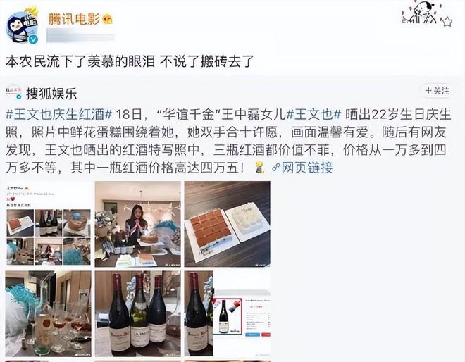Click the 搜狐娱乐 account name
The image size is (465, 362).
(51, 94)
